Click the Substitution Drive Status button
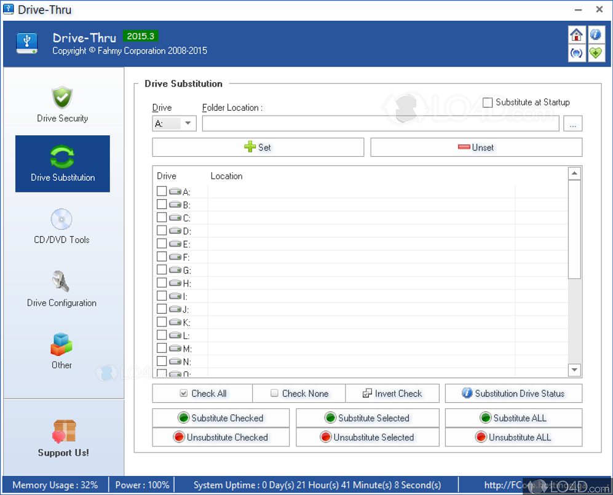Screen dimensions: 613x495 point(513,394)
